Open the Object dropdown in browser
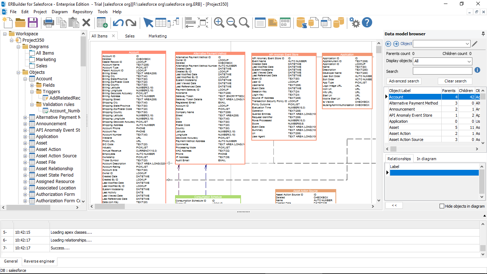 467,44
